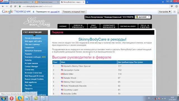This screenshot has width=179, height=101.
Task: Click the Windows Start button
Action: click(3, 98)
